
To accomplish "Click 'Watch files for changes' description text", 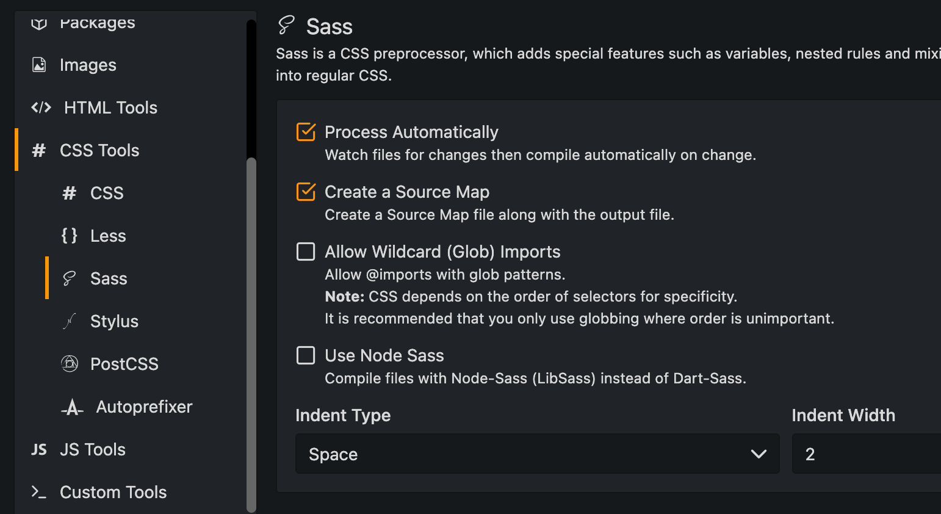I will (x=540, y=155).
